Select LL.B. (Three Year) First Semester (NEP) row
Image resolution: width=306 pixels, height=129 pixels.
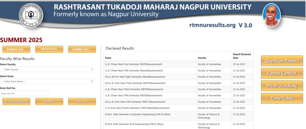point(178,64)
